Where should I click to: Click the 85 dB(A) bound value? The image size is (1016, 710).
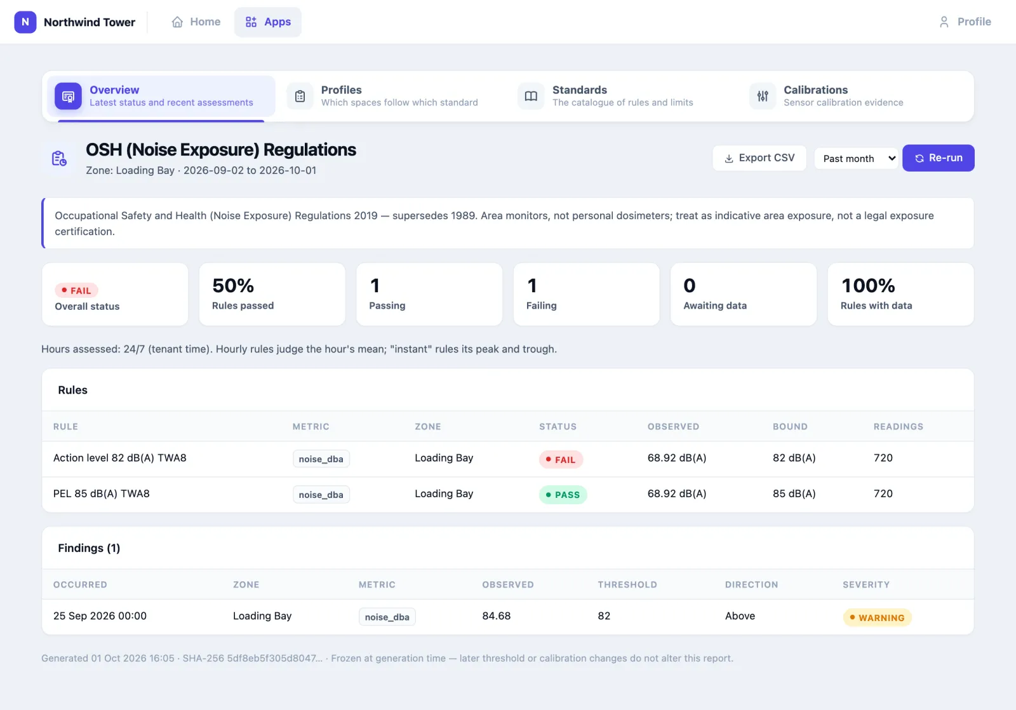(794, 493)
